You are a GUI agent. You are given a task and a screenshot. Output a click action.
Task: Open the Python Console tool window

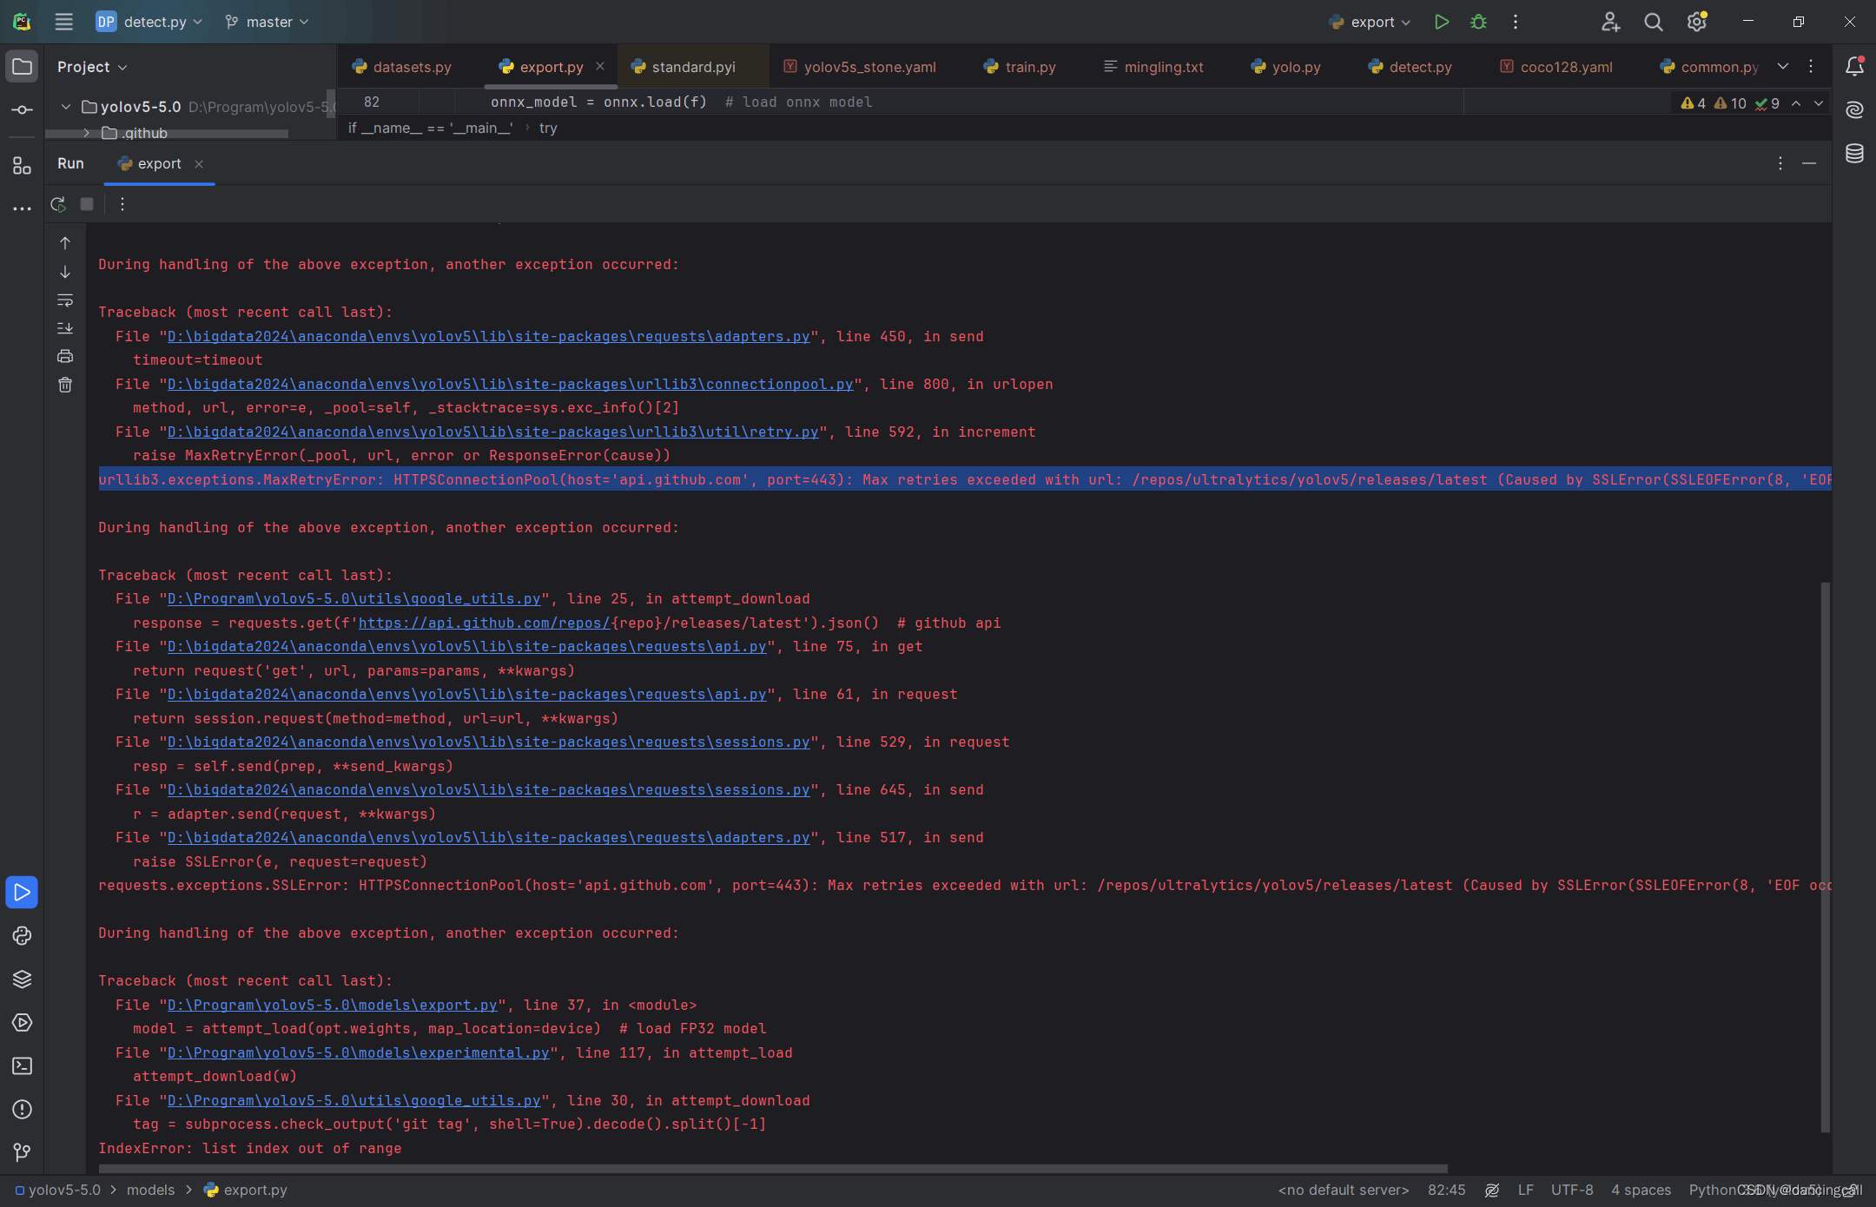point(22,936)
